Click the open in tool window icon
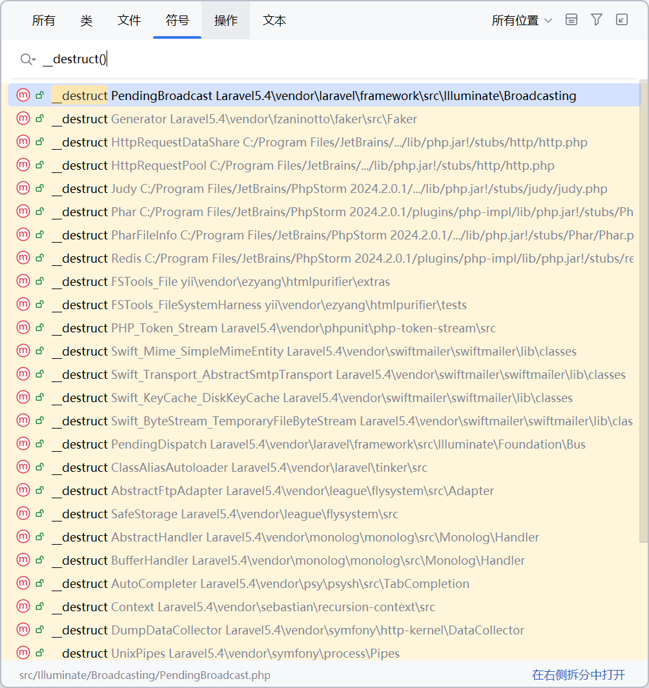The image size is (649, 688). pos(622,19)
